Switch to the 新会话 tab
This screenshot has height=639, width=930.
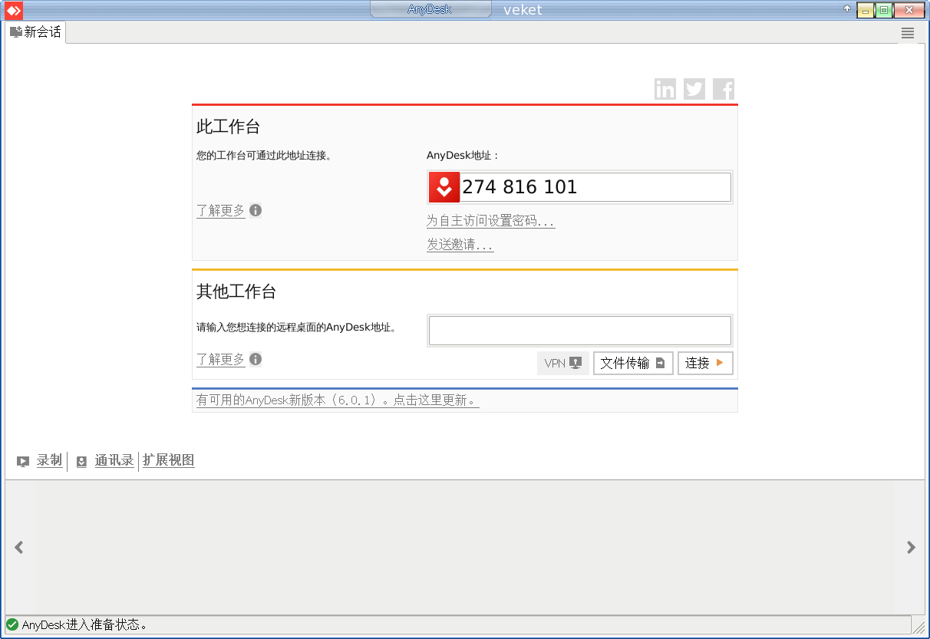(35, 32)
